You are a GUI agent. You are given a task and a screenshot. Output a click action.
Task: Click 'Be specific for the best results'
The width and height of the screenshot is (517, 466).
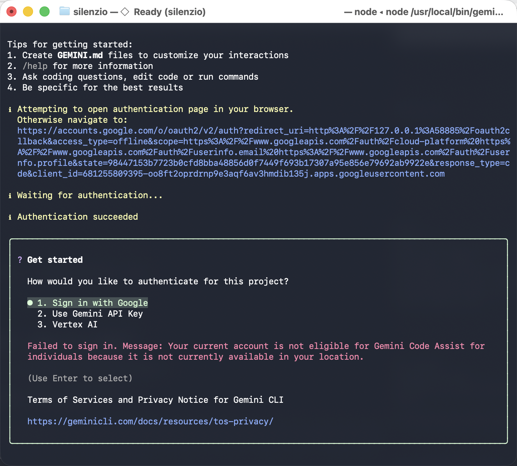tap(95, 88)
